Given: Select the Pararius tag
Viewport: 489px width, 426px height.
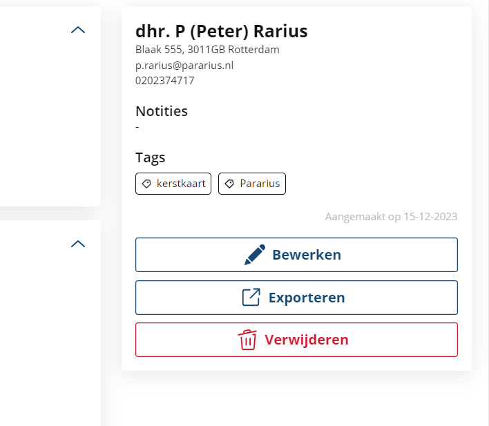Looking at the screenshot, I should tap(252, 184).
